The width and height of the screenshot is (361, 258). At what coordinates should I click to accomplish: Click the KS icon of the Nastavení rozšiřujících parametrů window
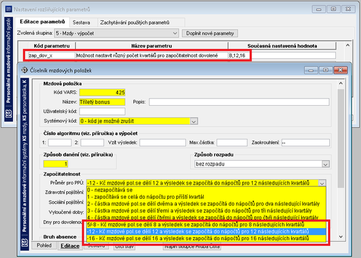9,9
